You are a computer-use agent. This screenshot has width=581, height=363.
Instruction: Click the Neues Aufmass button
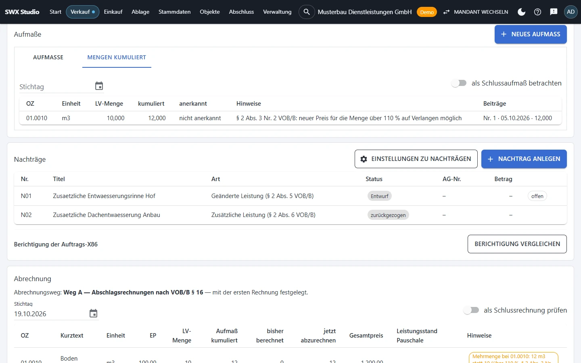pos(531,34)
